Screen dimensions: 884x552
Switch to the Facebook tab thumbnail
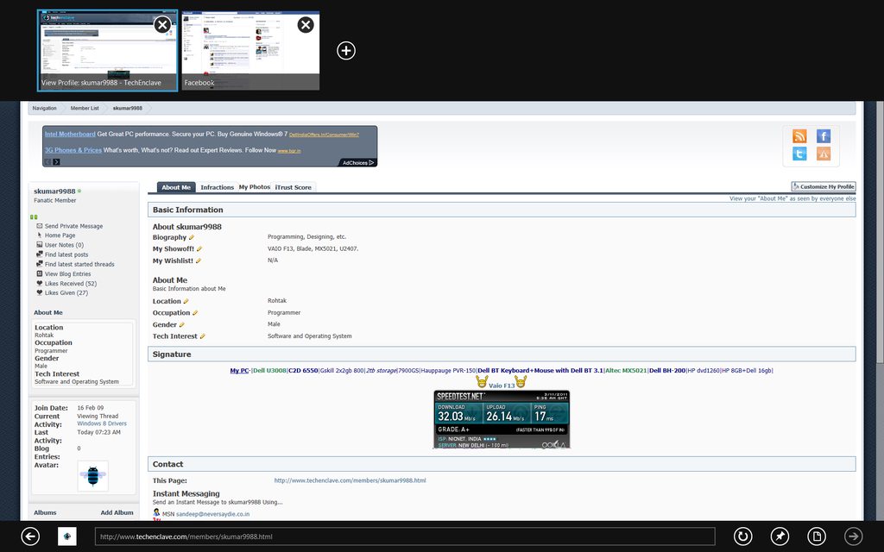pos(250,51)
